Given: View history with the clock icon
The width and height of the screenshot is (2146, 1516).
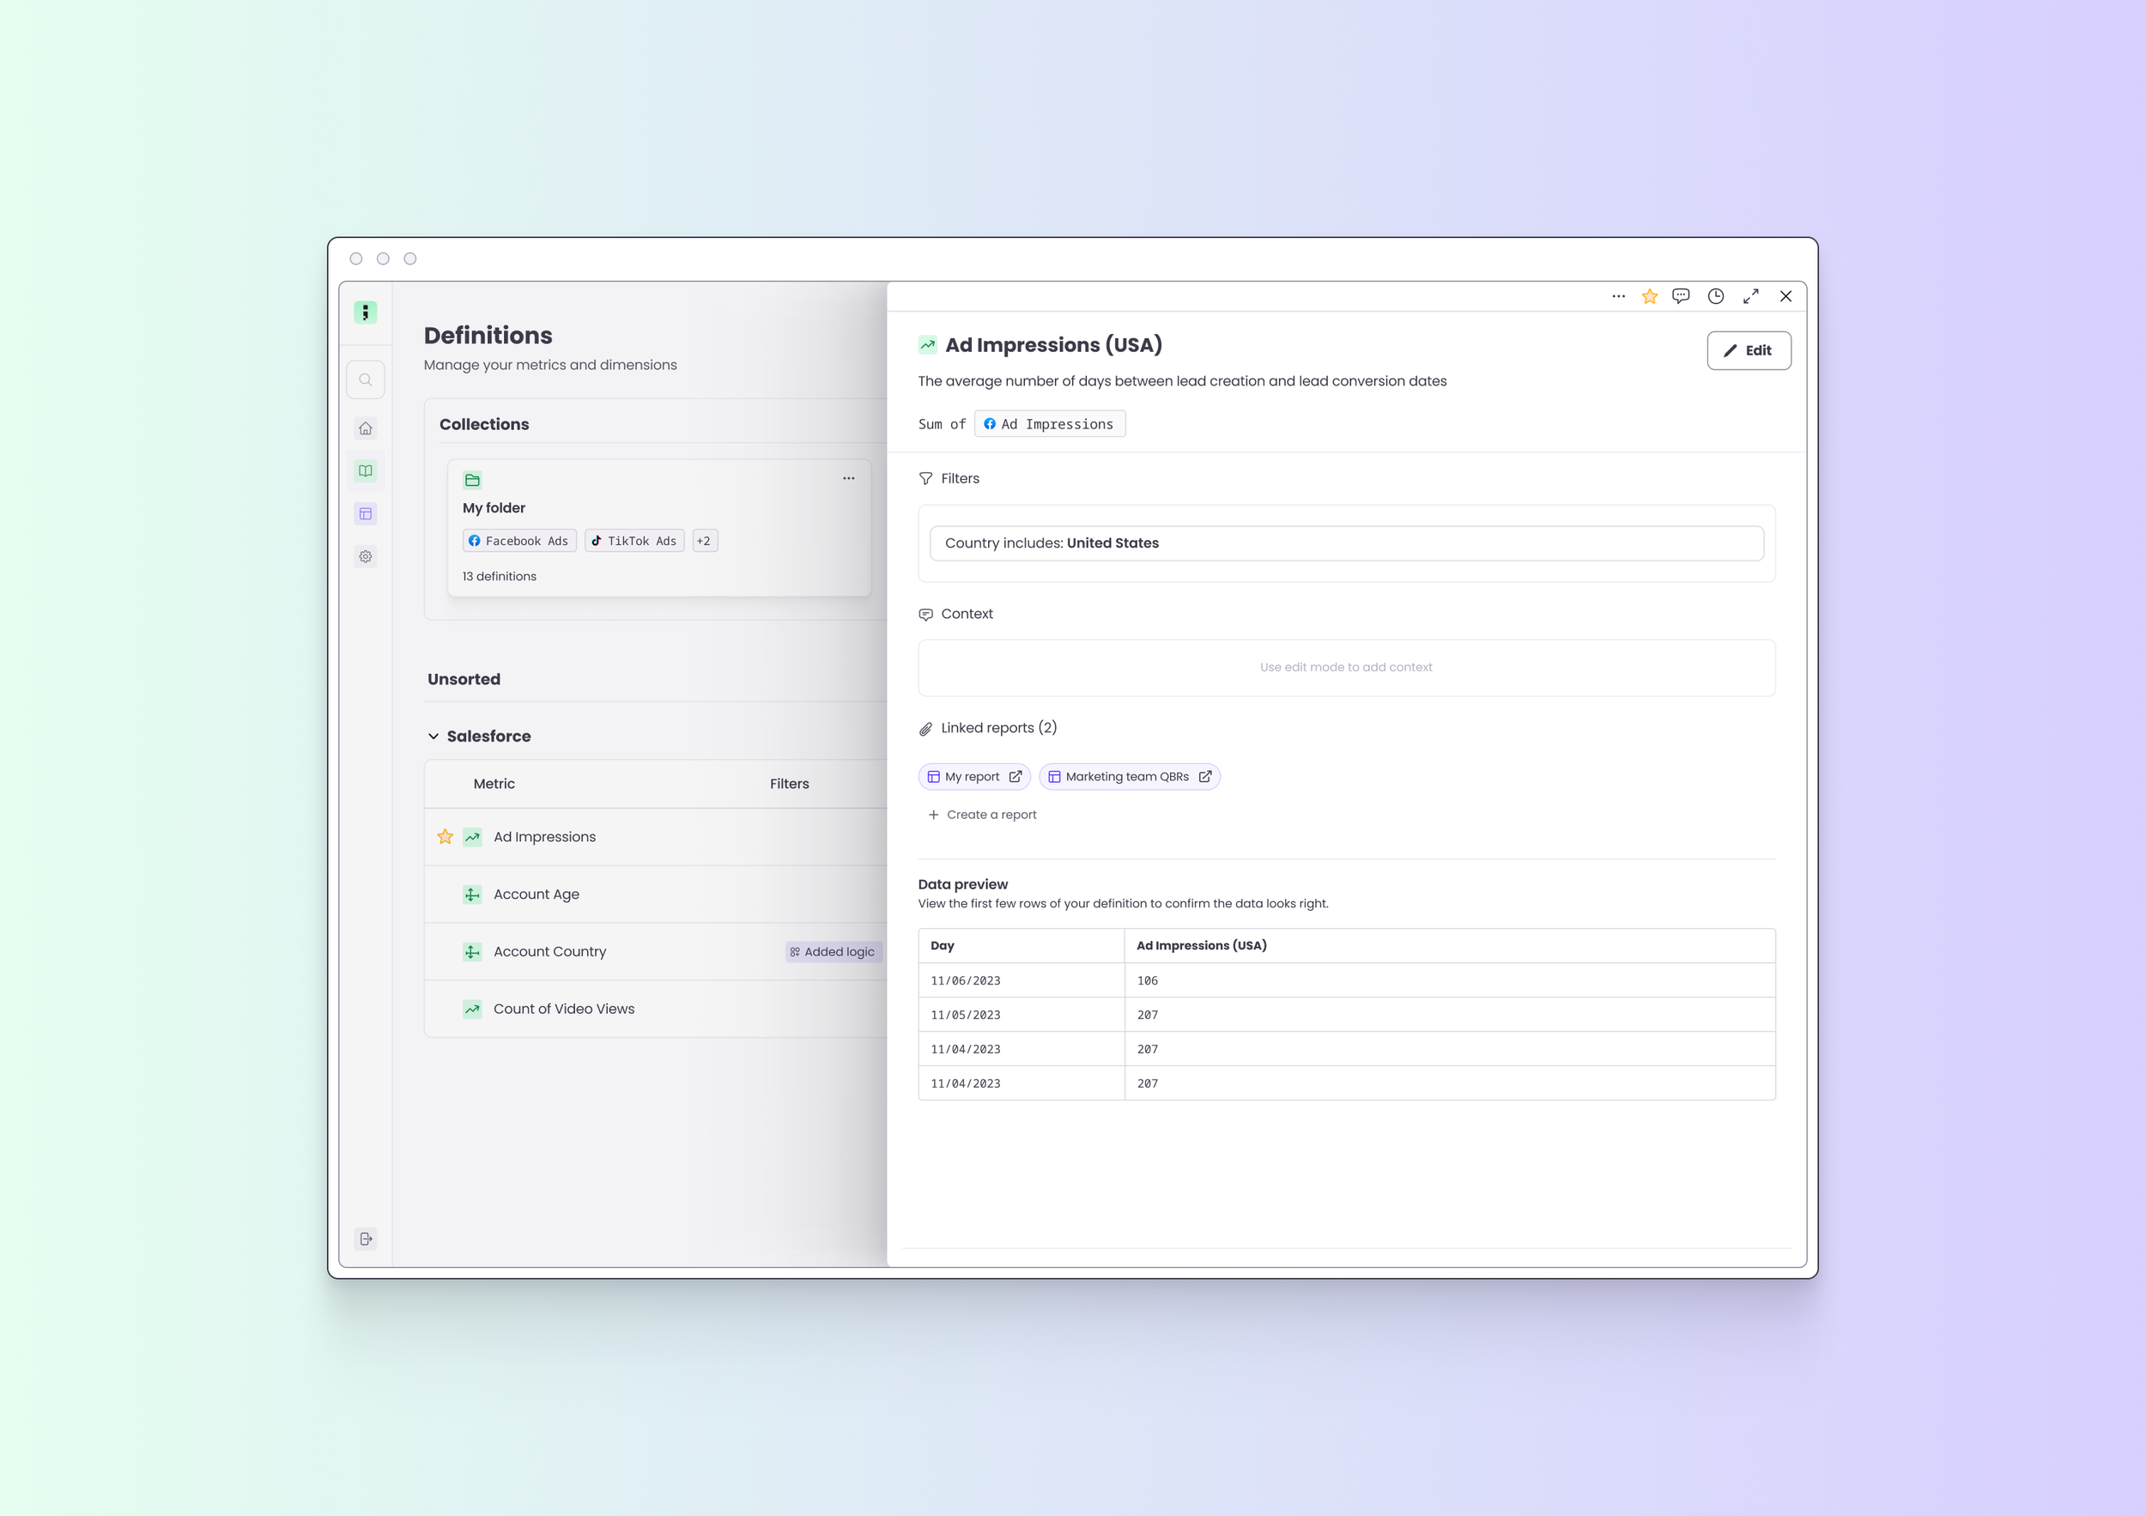Looking at the screenshot, I should pos(1716,296).
